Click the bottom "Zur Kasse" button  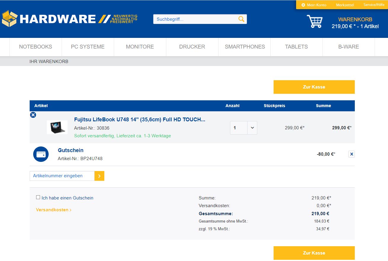coord(314,253)
